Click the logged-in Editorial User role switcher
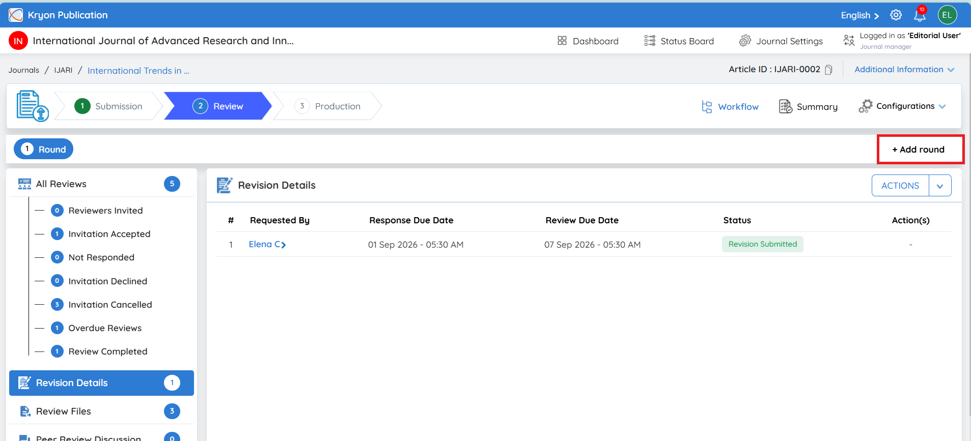 click(902, 41)
